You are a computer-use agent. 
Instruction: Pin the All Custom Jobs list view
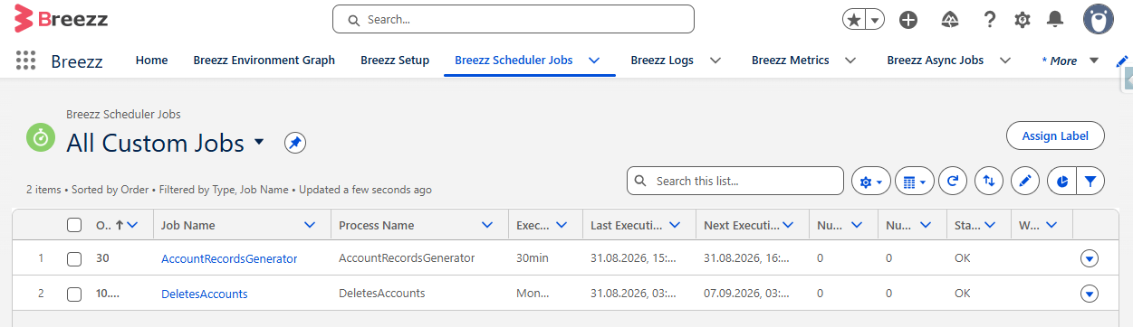(295, 143)
